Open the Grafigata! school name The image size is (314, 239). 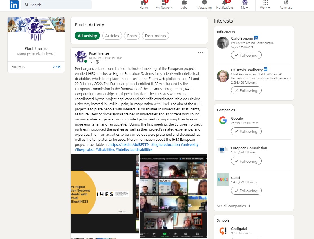239,229
